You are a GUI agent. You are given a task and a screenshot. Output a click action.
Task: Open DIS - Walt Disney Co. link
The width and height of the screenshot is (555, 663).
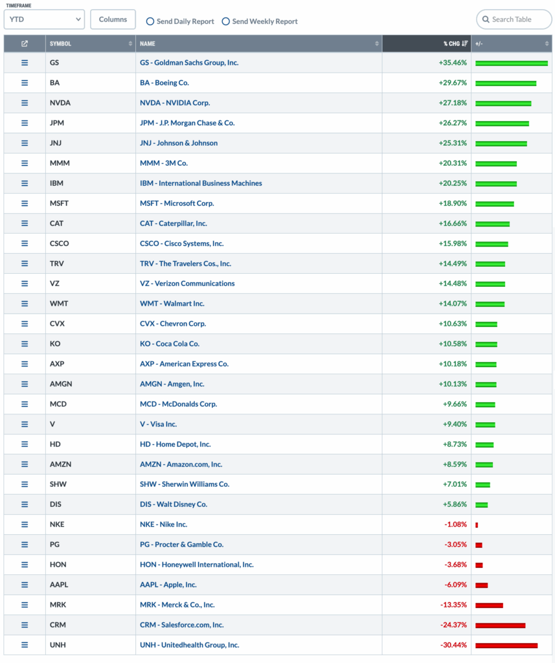[x=174, y=504]
